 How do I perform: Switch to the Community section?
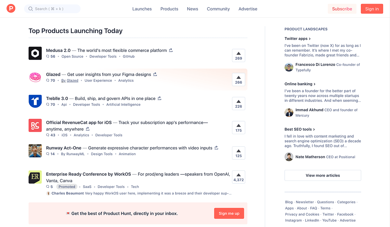tap(218, 9)
